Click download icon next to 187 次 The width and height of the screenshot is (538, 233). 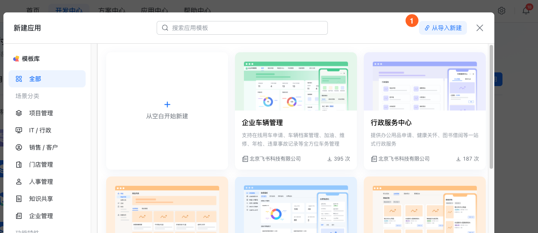point(458,159)
